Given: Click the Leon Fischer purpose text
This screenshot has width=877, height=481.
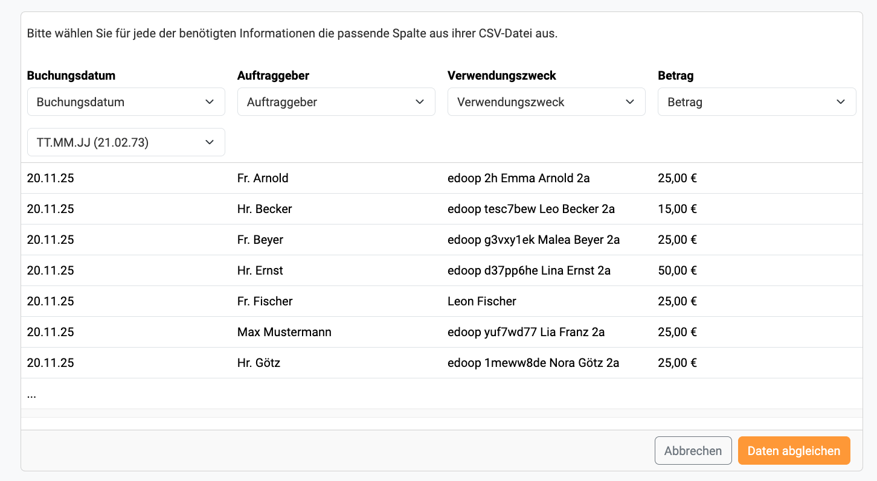Looking at the screenshot, I should (x=482, y=301).
